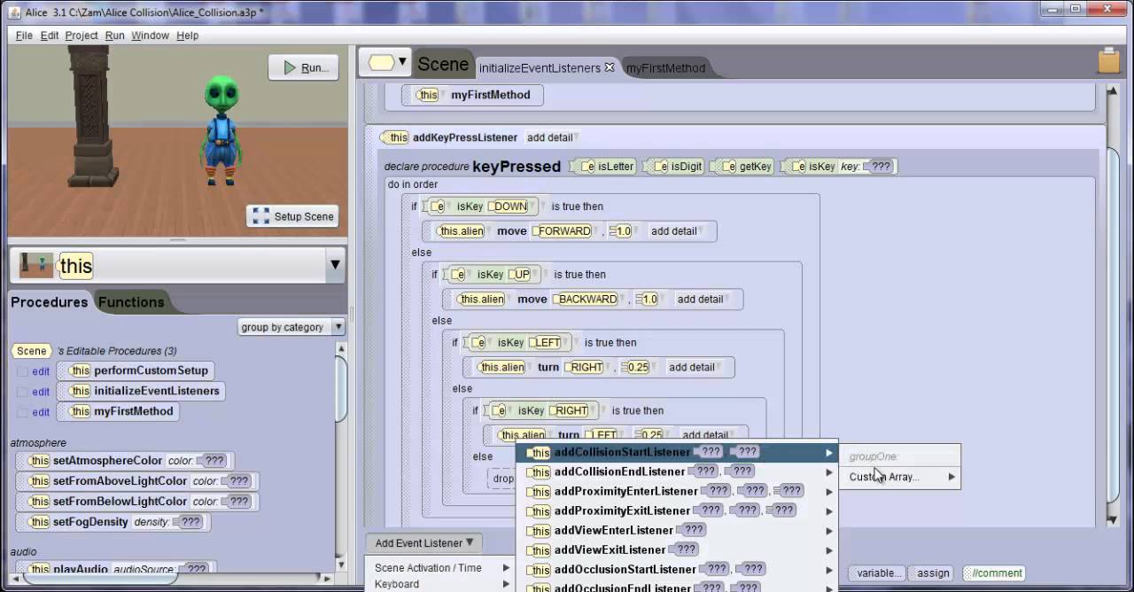Open the Run menu
This screenshot has height=592, width=1134.
[114, 35]
